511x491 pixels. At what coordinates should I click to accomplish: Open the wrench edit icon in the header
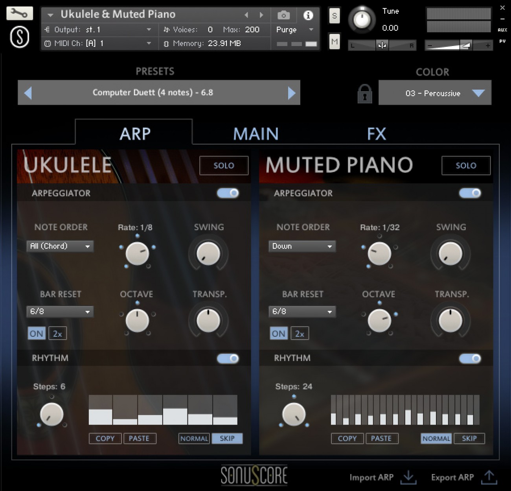click(19, 13)
